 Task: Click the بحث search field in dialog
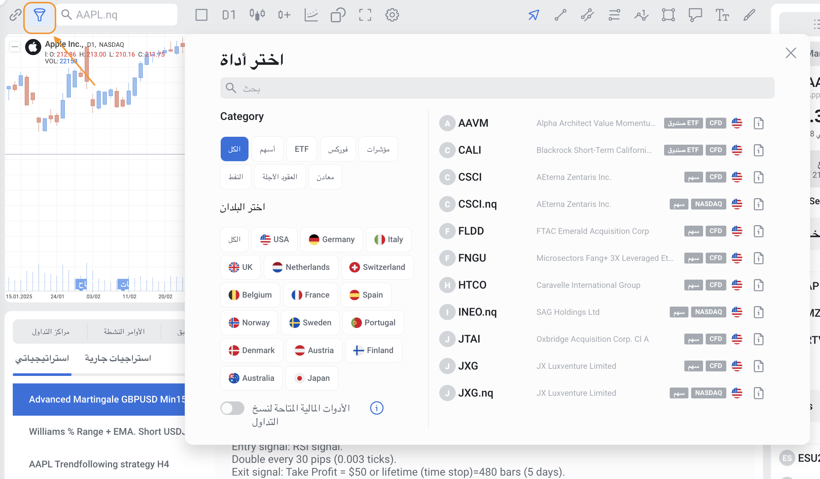click(497, 88)
